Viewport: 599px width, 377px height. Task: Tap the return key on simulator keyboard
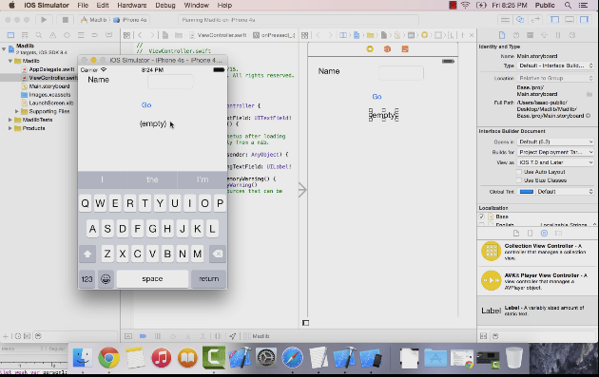tap(208, 279)
